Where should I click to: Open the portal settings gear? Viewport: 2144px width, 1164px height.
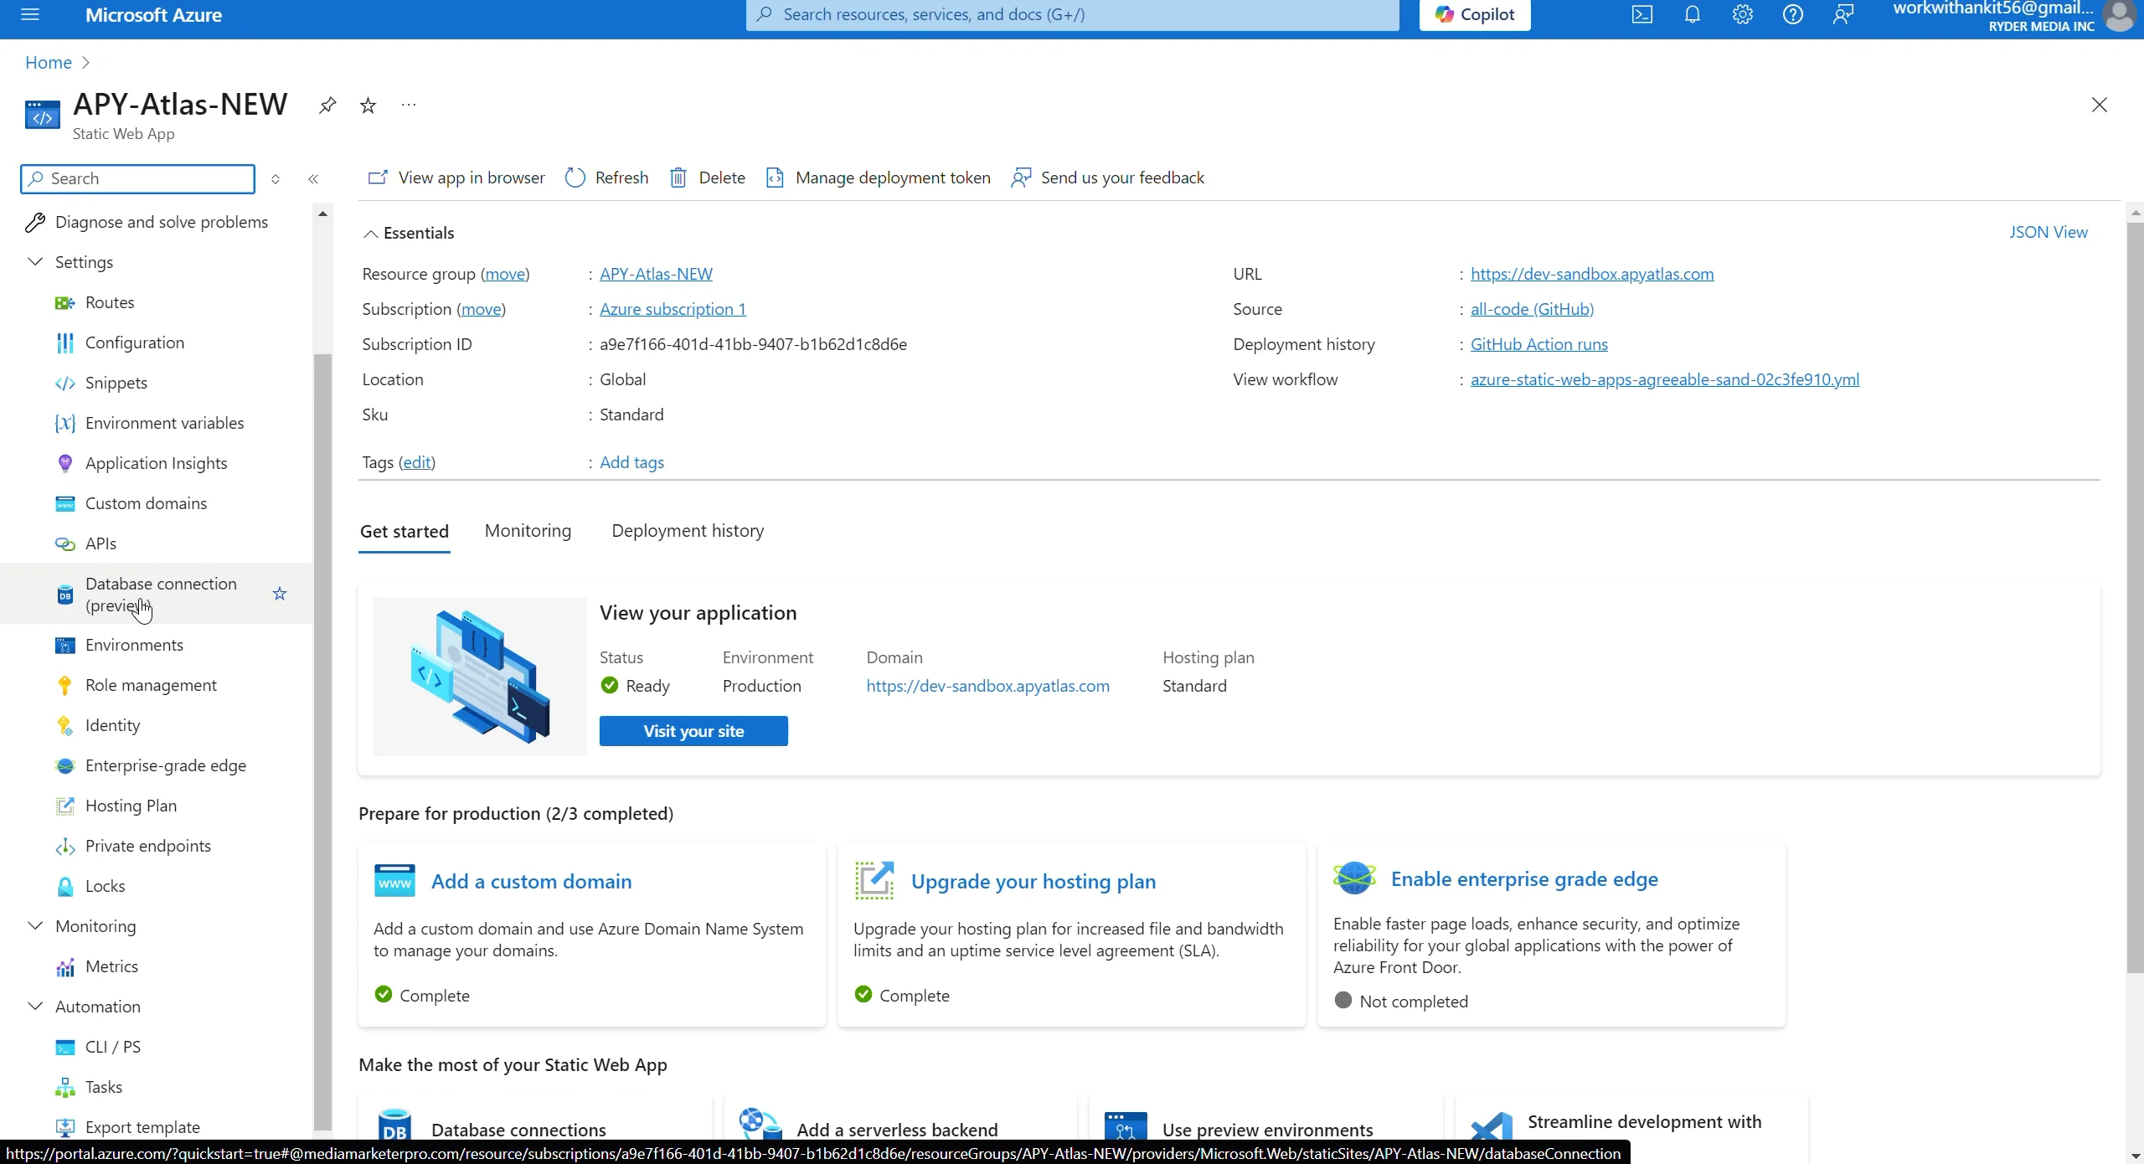[x=1742, y=13]
